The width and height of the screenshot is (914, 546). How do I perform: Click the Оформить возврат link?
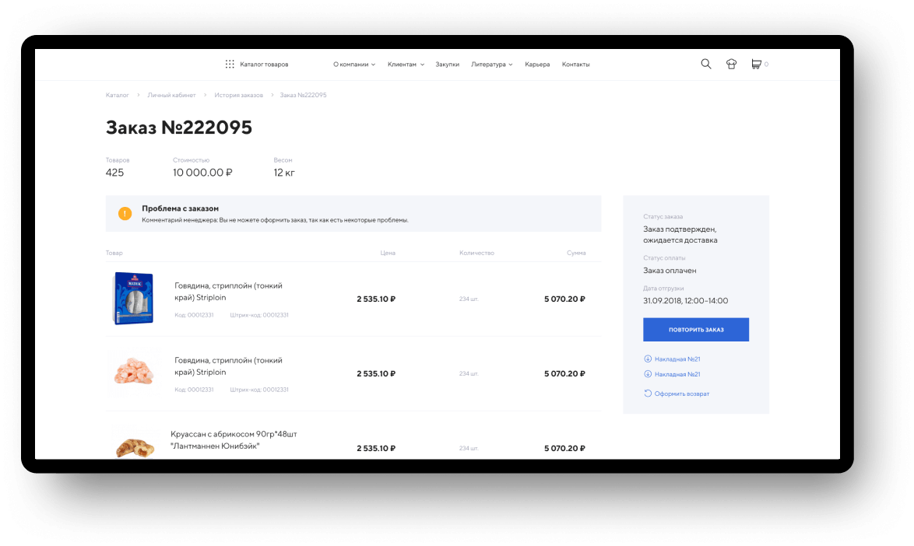click(x=682, y=394)
